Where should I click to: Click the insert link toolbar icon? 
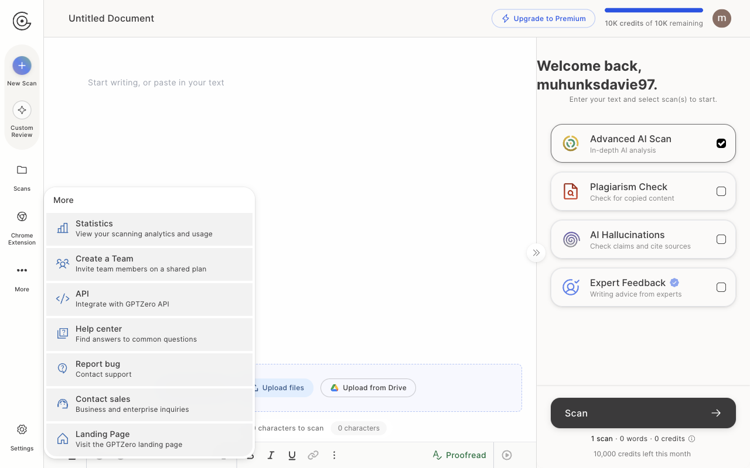pyautogui.click(x=313, y=455)
